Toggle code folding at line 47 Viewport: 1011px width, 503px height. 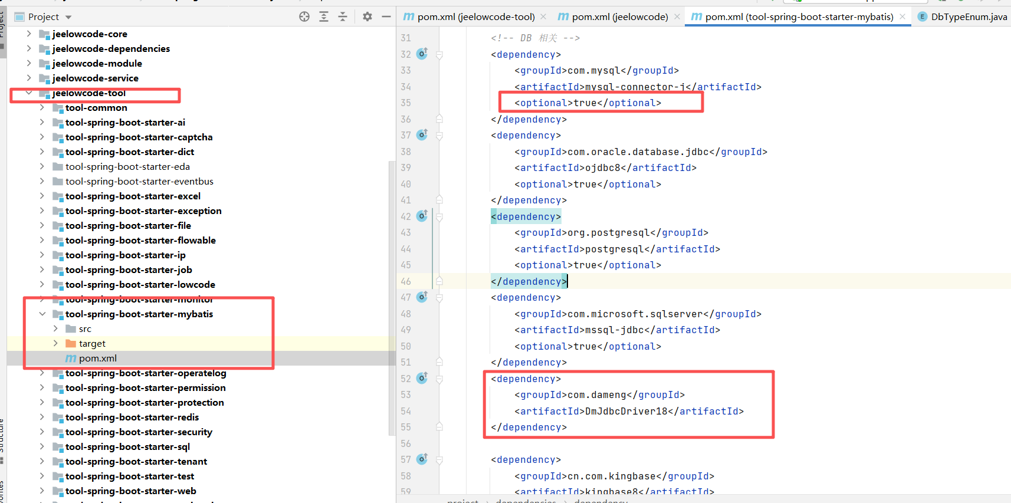(x=439, y=298)
